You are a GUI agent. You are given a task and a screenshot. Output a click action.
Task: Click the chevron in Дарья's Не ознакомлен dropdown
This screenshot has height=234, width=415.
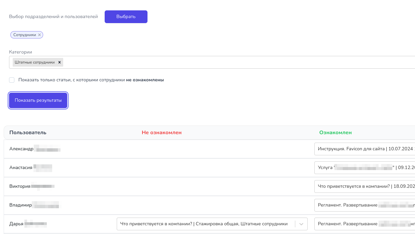301,224
